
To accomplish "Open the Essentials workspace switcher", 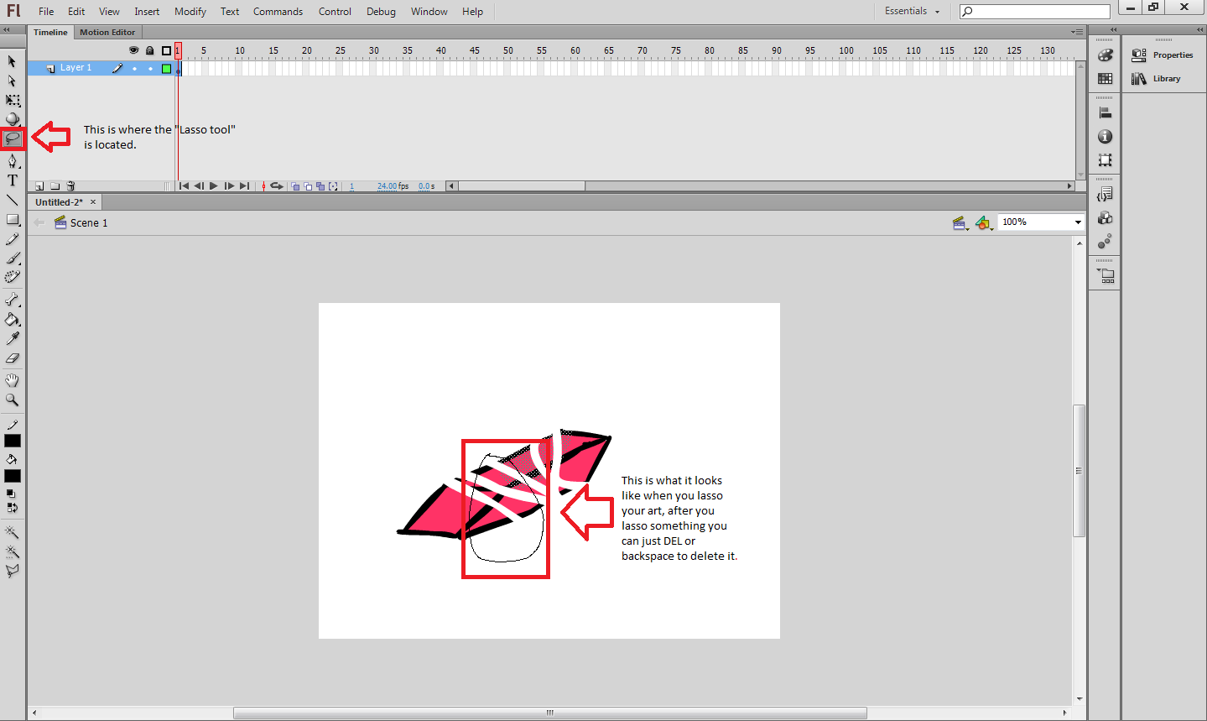I will pos(911,11).
